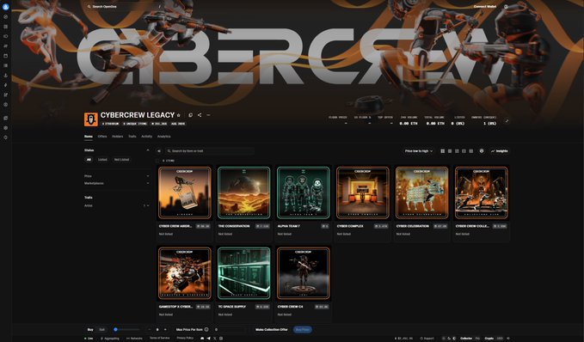Favorite the collection with the star icon
584x342 pixels.
[x=178, y=115]
